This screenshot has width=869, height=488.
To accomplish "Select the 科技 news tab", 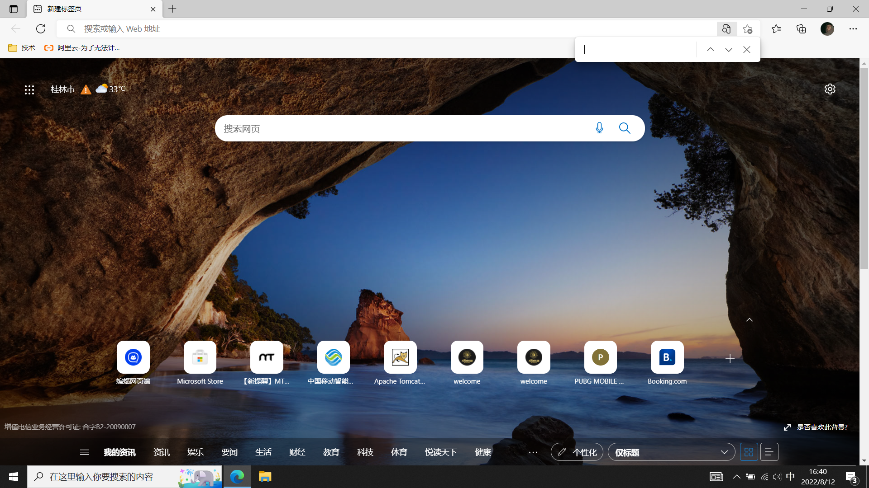I will coord(365,452).
